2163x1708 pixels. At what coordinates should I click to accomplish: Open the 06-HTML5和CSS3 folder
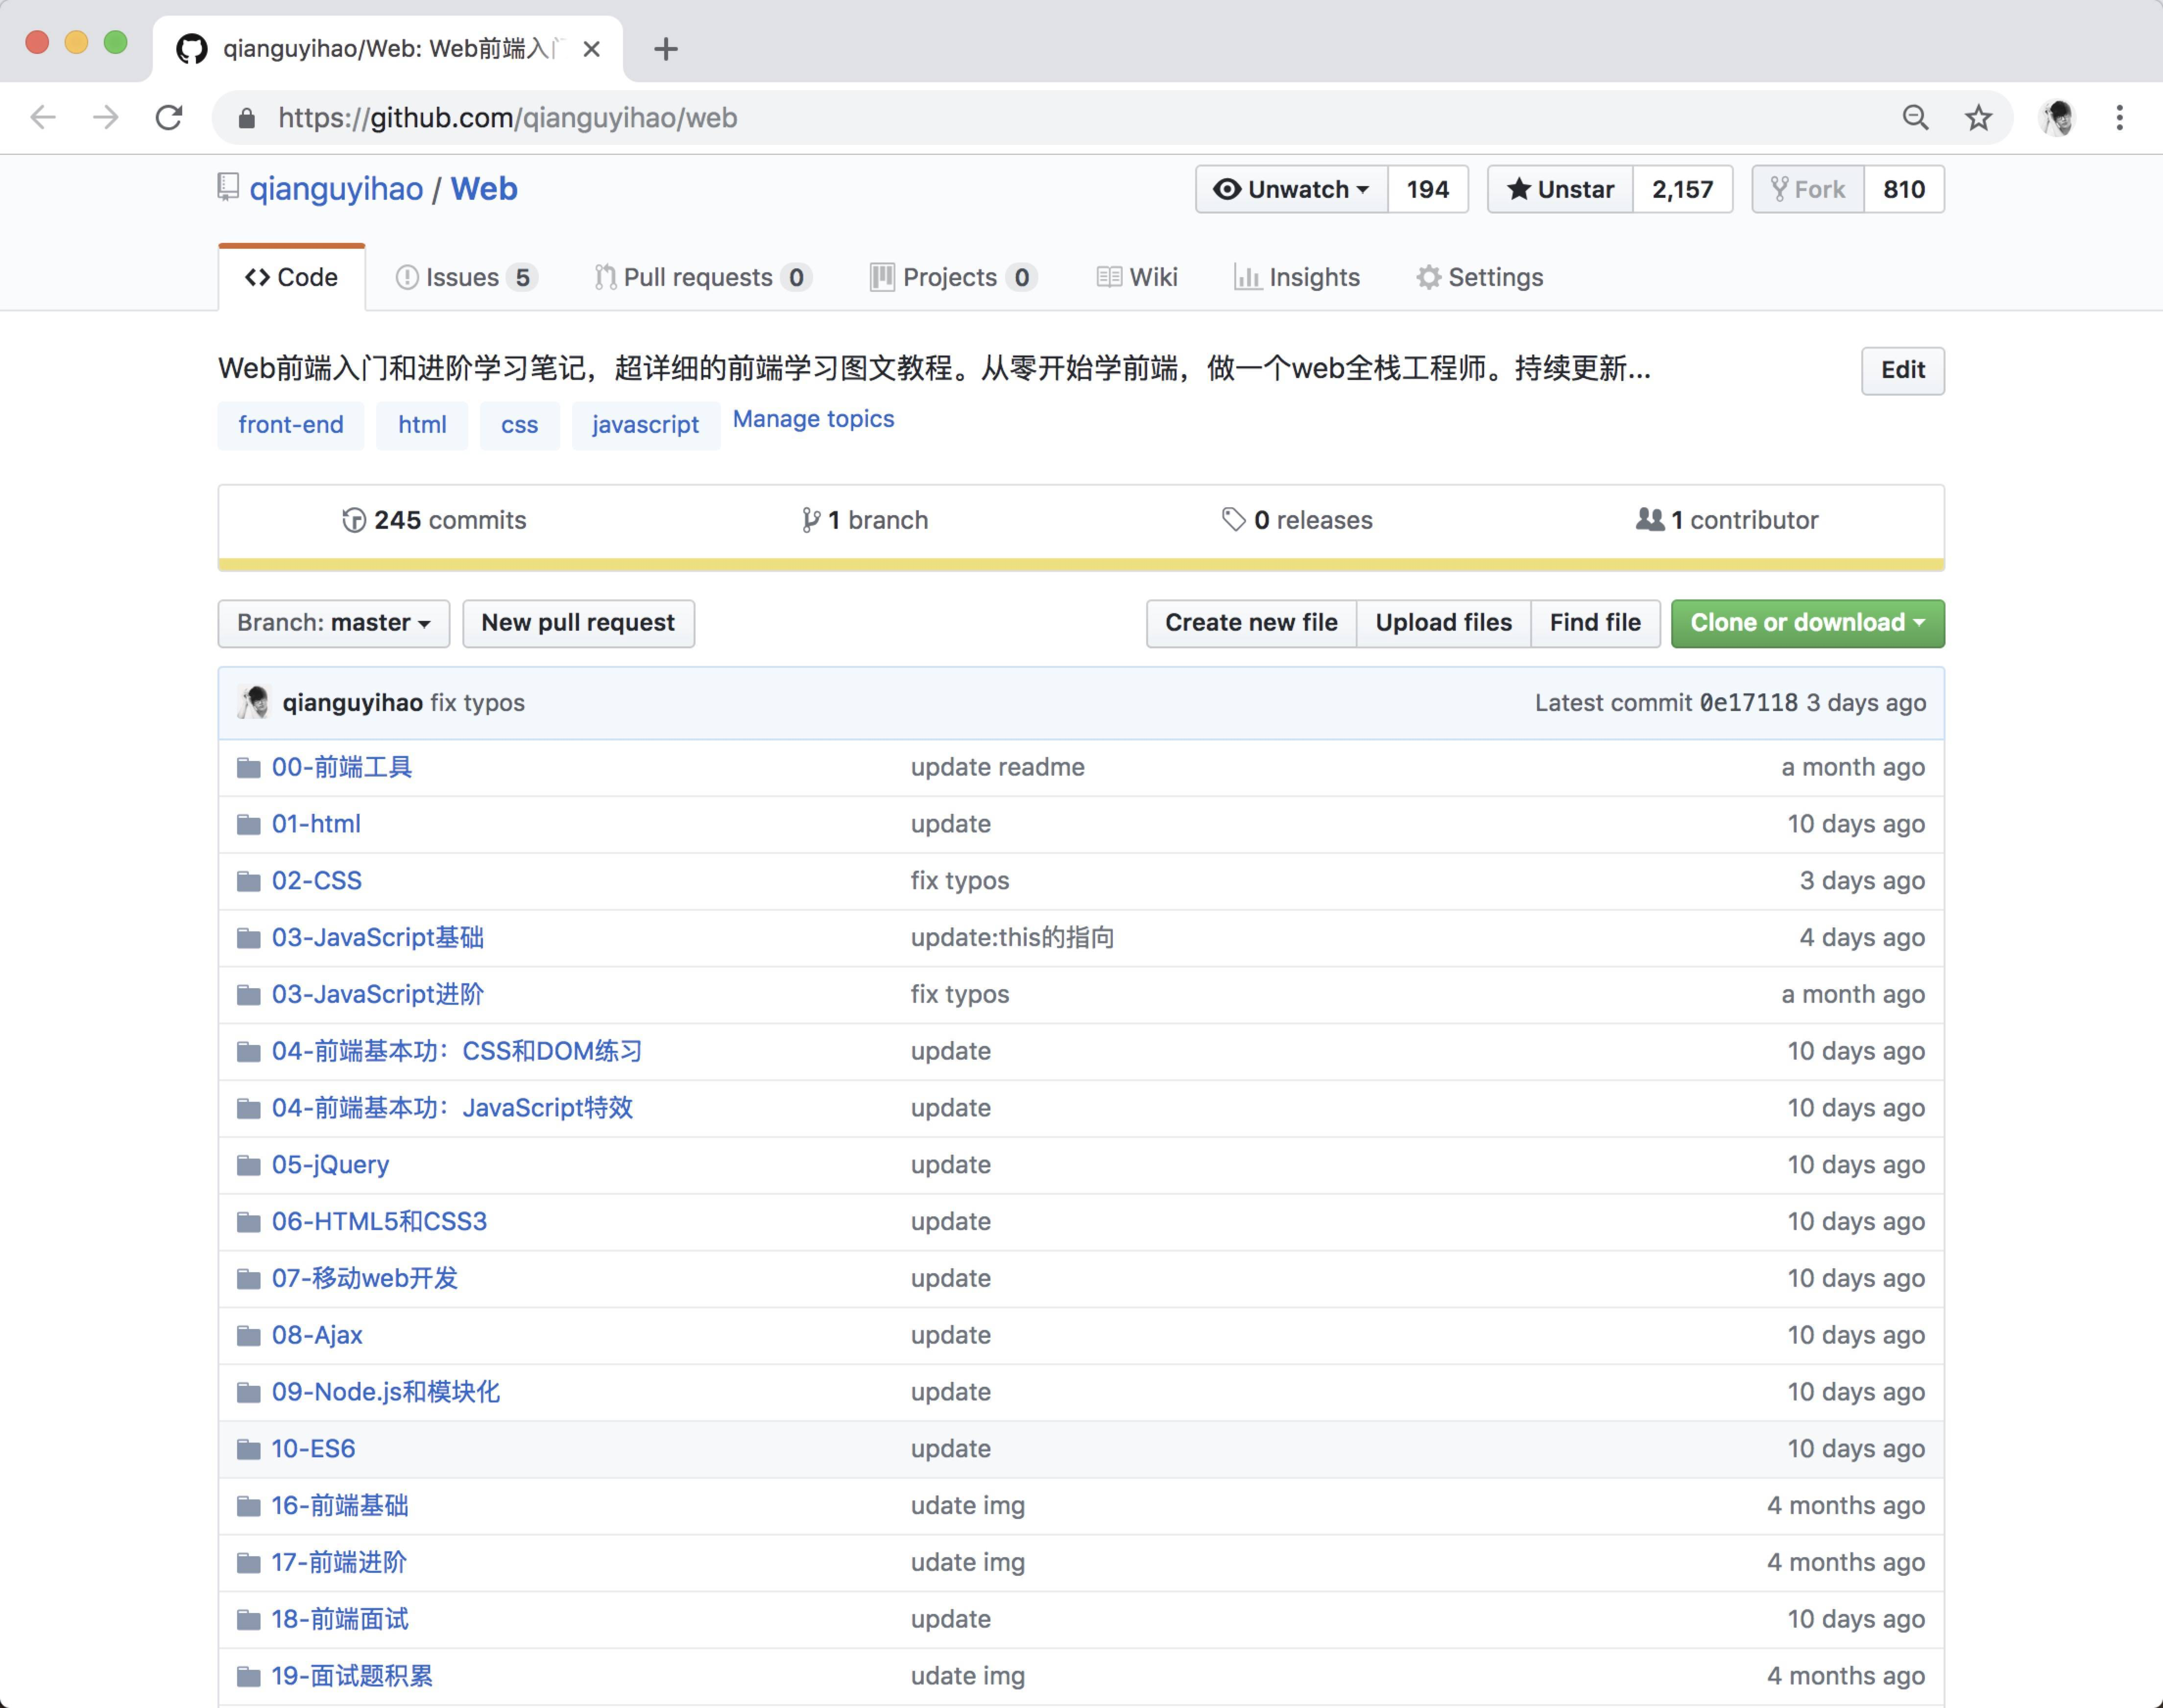point(379,1222)
